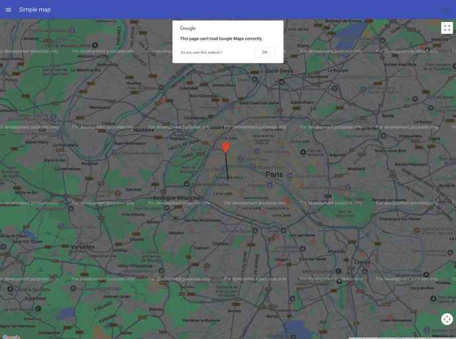
Task: Toggle fullscreen map view
Action: tap(447, 28)
